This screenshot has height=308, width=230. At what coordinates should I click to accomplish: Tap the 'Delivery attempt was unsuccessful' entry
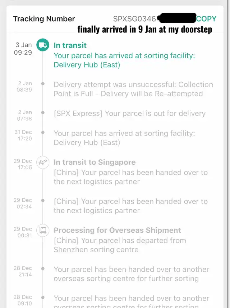click(x=133, y=89)
